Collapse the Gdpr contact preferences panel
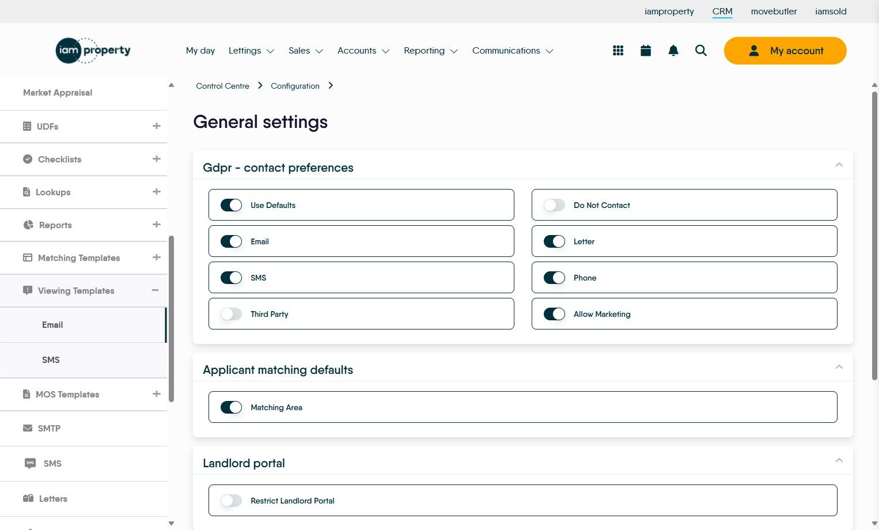Viewport: 879px width, 530px height. click(x=839, y=165)
